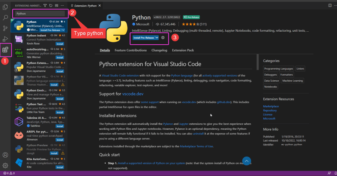Open the Repository resource link
The height and width of the screenshot is (176, 337).
tap(270, 110)
